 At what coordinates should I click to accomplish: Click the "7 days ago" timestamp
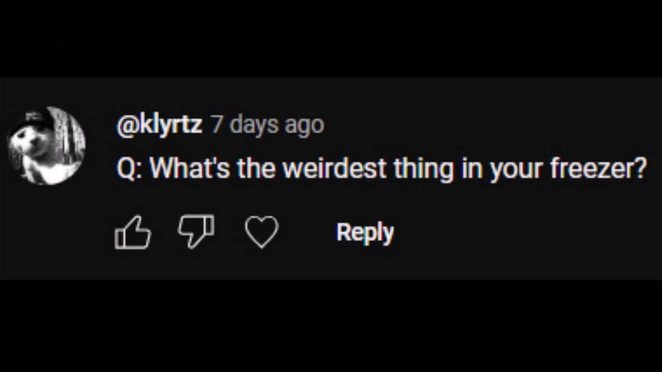pos(267,125)
